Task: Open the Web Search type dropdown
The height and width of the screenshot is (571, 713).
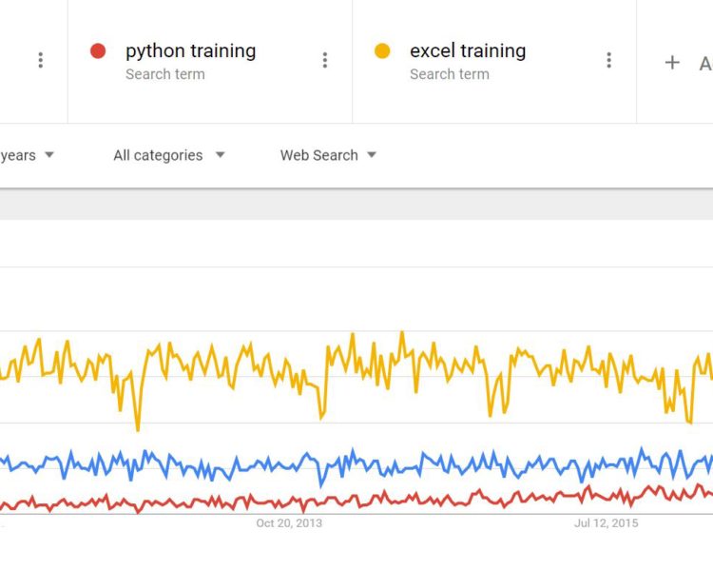Action: 327,155
